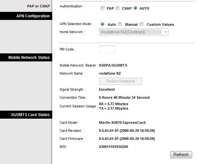
Task: Select PAP authentication radio button
Action: pos(103,8)
